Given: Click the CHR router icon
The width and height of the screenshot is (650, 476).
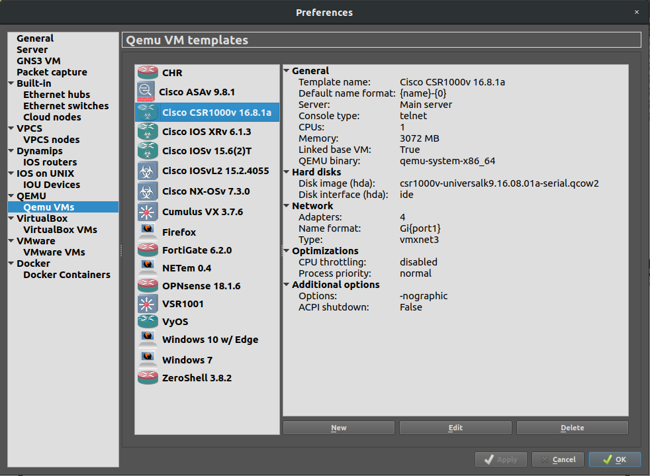Looking at the screenshot, I should coord(147,73).
